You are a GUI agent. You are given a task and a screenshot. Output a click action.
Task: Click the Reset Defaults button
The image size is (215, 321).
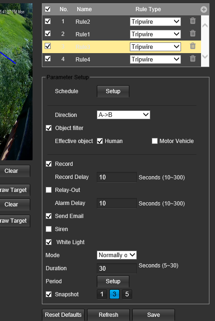click(63, 315)
